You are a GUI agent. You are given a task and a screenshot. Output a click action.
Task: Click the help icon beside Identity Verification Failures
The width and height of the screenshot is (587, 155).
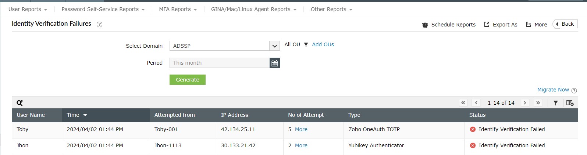pyautogui.click(x=99, y=24)
